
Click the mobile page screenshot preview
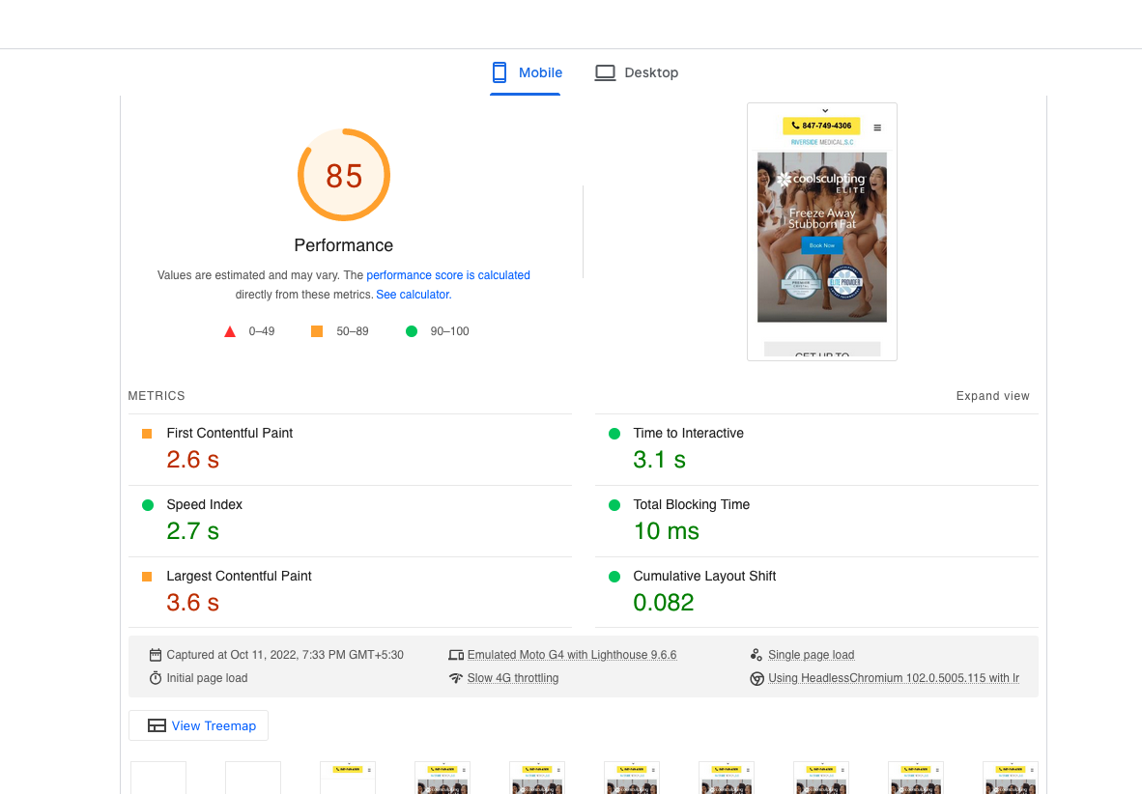(x=821, y=232)
